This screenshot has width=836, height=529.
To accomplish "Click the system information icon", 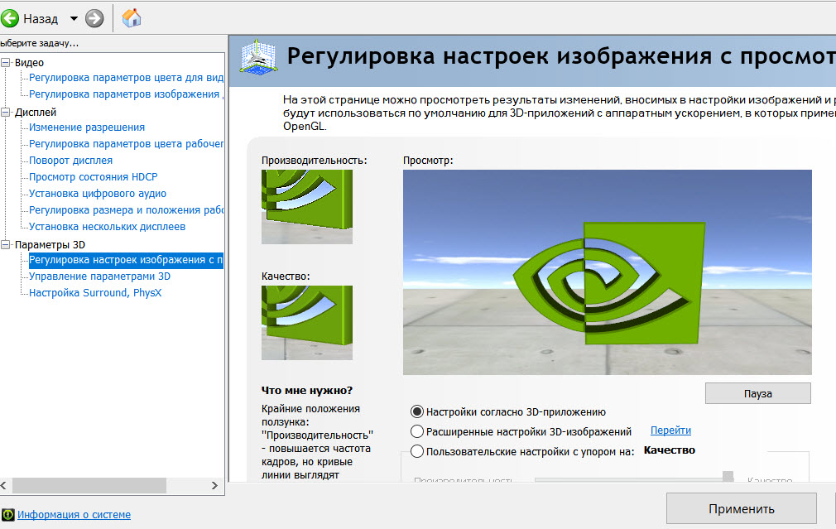I will pyautogui.click(x=8, y=515).
